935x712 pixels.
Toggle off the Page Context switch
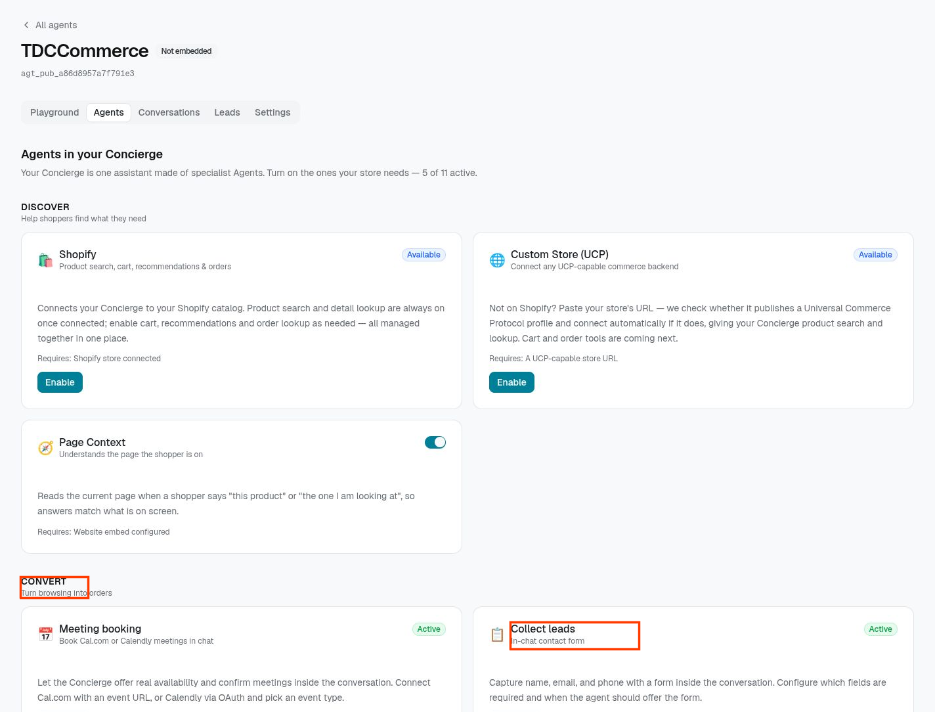(x=435, y=442)
